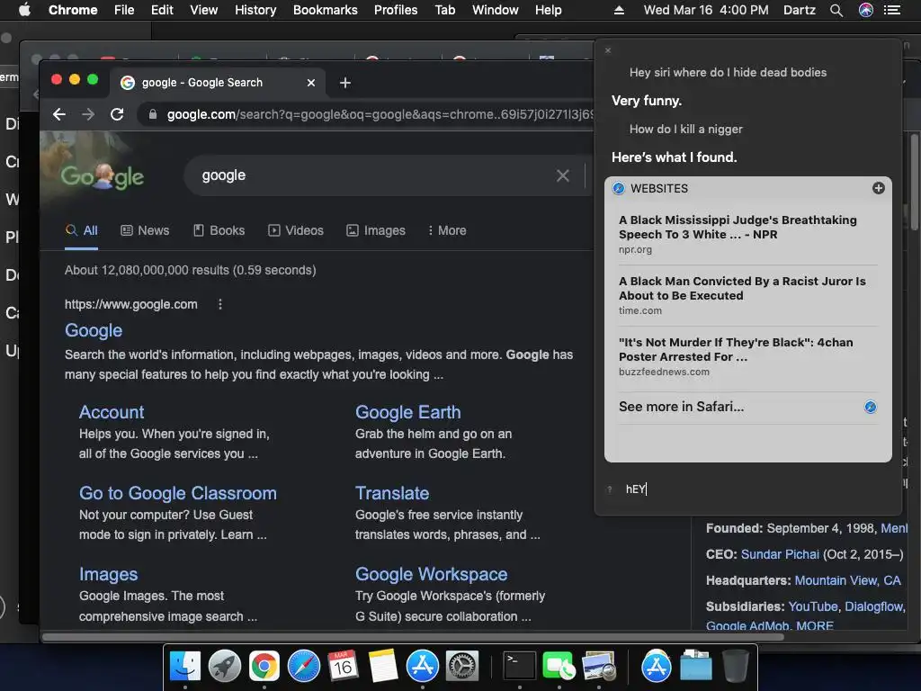Open Safari from the Dock
The width and height of the screenshot is (921, 691).
pos(304,667)
